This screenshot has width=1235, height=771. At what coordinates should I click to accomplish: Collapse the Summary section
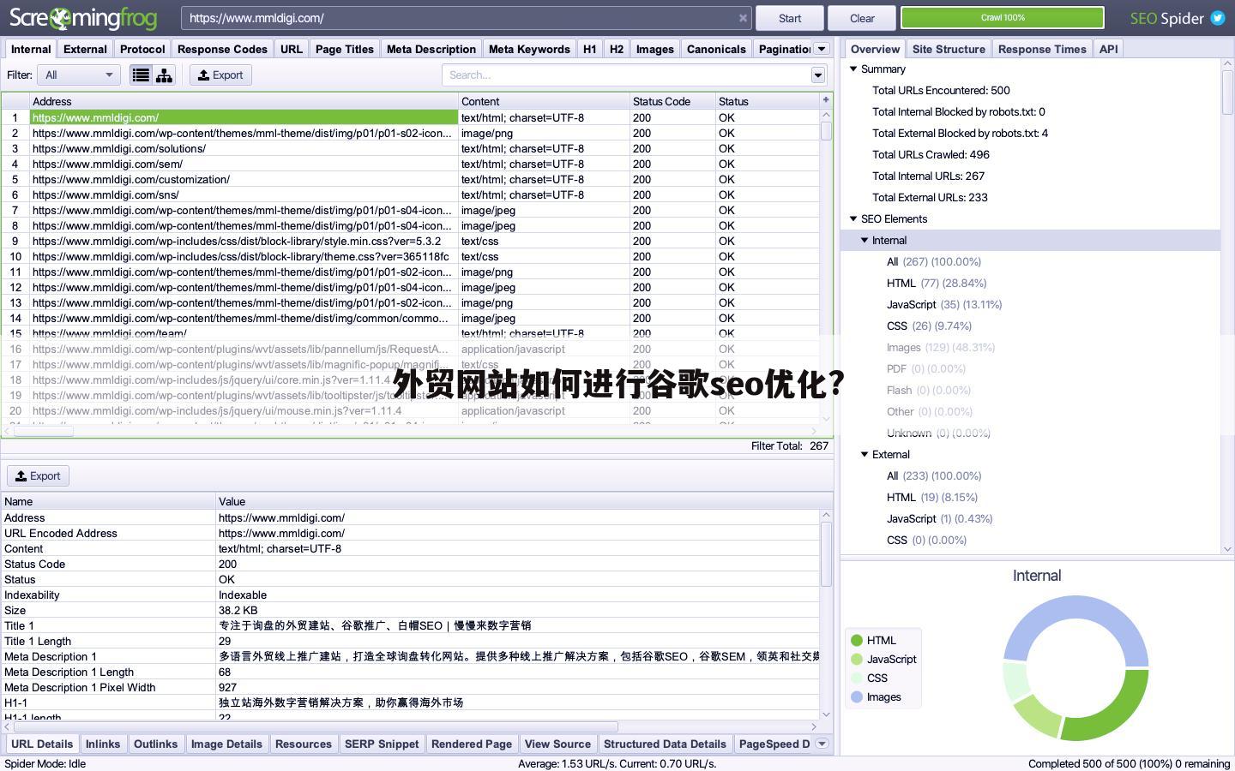click(x=853, y=69)
